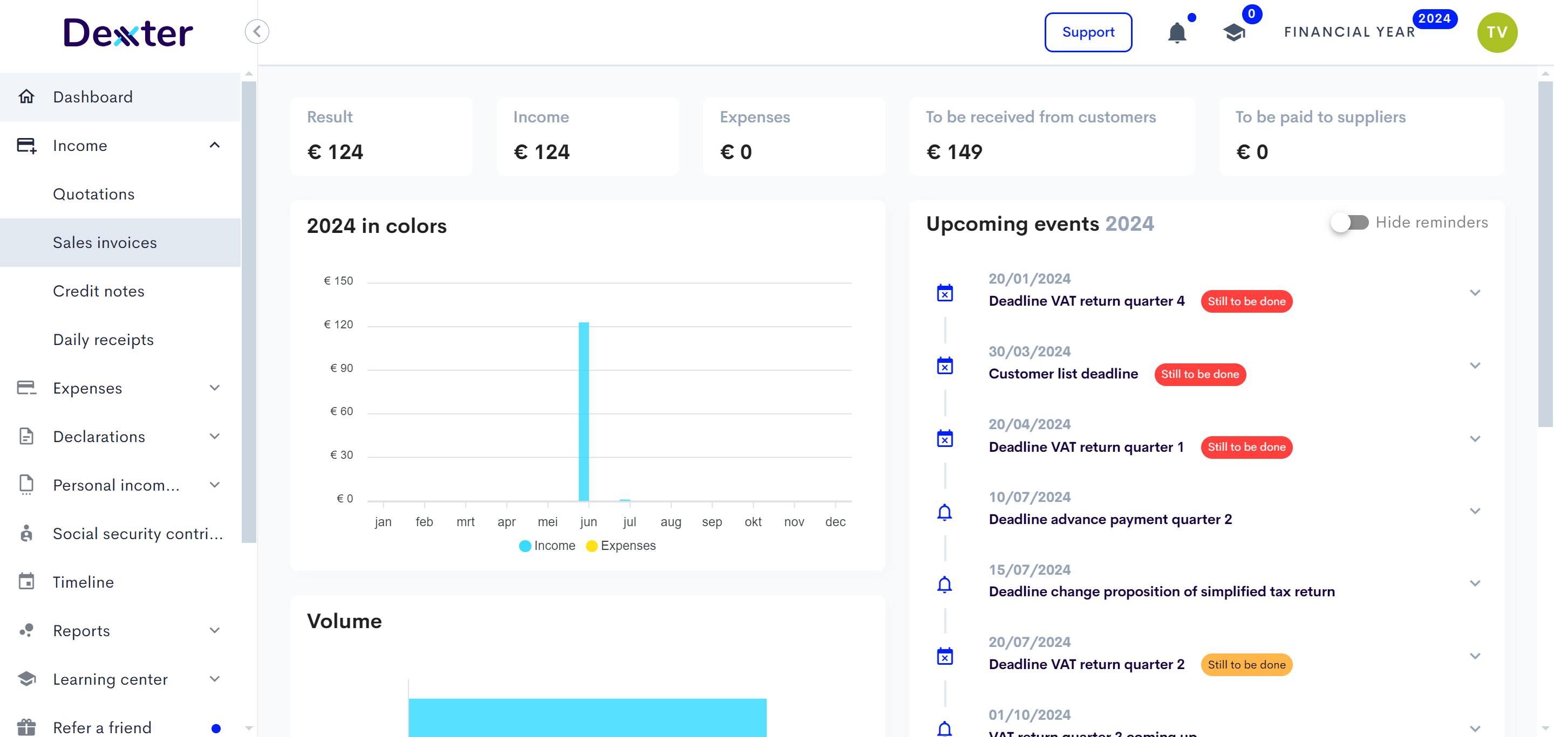Click calendar icon for Customer list deadline
Screen dimensions: 1554x737
click(x=945, y=366)
